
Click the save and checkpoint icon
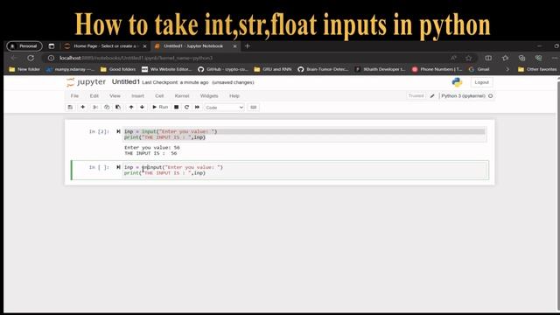pos(70,107)
